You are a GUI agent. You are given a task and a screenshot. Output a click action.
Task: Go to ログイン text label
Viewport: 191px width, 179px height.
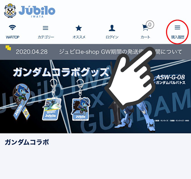[112, 37]
